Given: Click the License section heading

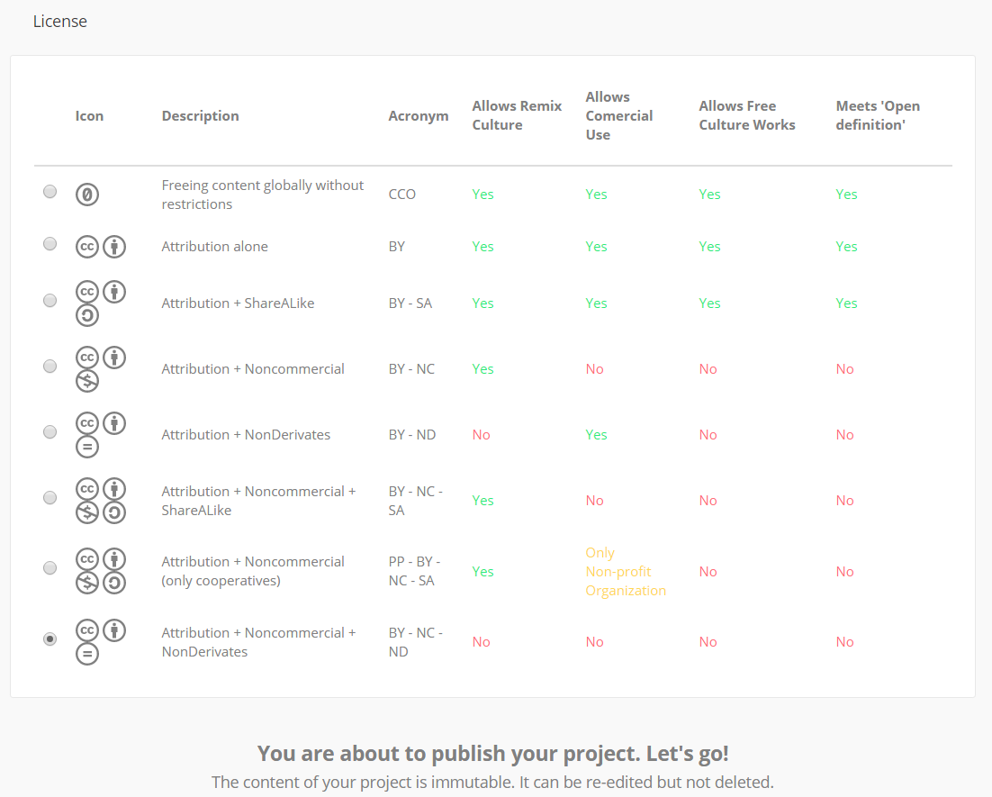Looking at the screenshot, I should 60,21.
